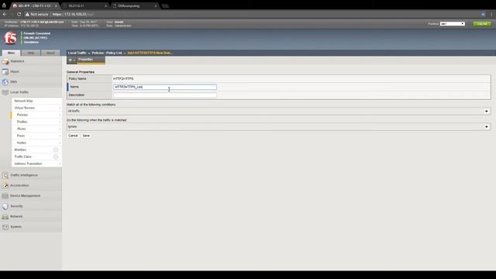Open the iApps section icon
The image size is (496, 279).
tap(5, 72)
